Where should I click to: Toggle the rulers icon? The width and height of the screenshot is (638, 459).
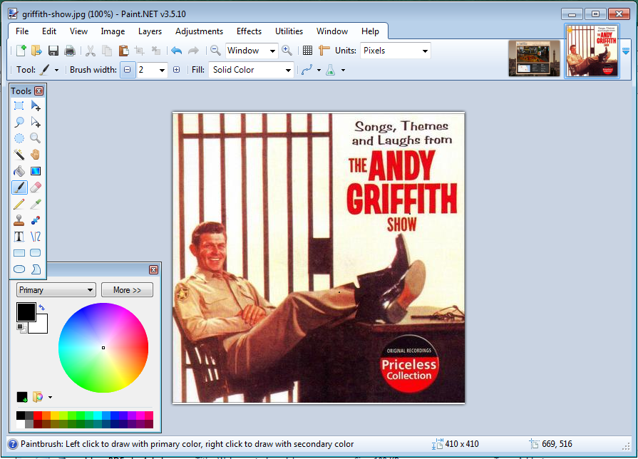pos(324,51)
